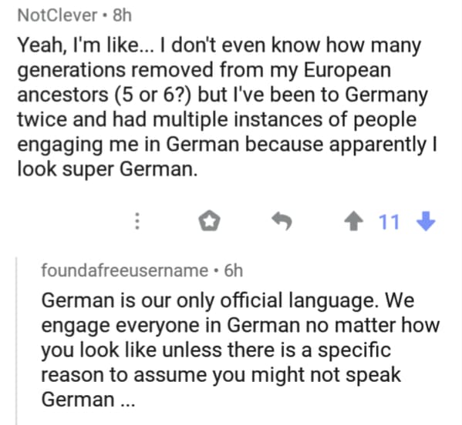Upvote NotClever's comment
This screenshot has width=462, height=425.
[x=353, y=222]
